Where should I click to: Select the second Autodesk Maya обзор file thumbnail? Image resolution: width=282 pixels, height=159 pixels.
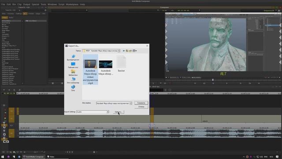click(x=106, y=68)
